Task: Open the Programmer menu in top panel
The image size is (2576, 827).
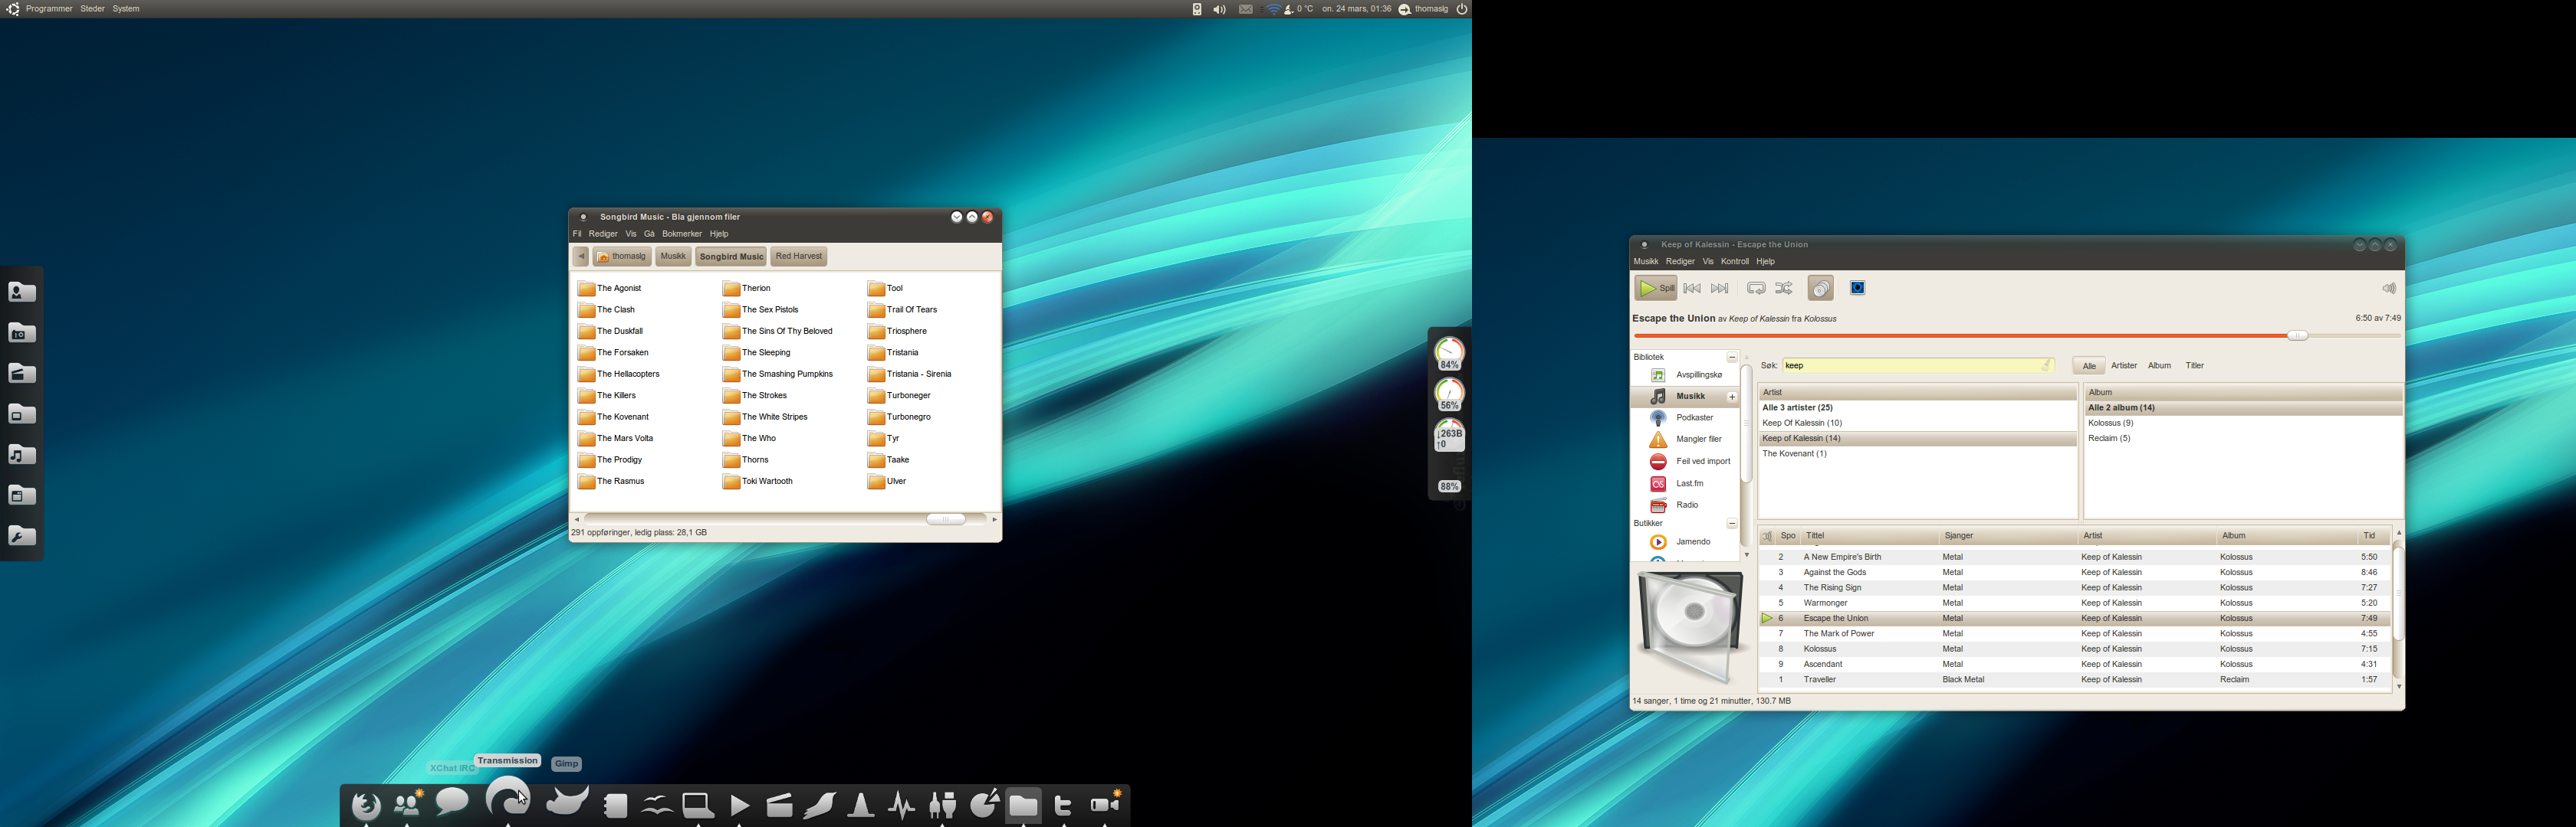Action: click(x=49, y=9)
